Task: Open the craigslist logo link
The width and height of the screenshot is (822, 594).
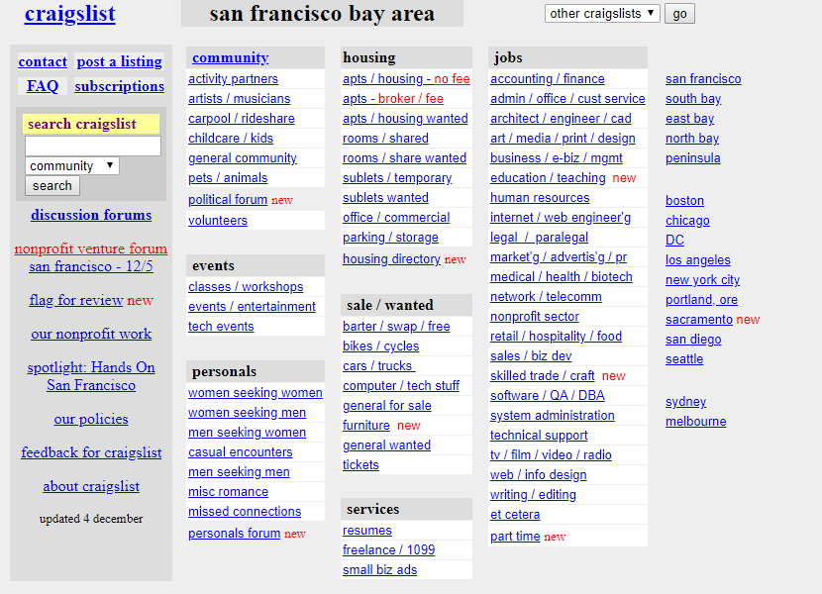Action: click(69, 14)
